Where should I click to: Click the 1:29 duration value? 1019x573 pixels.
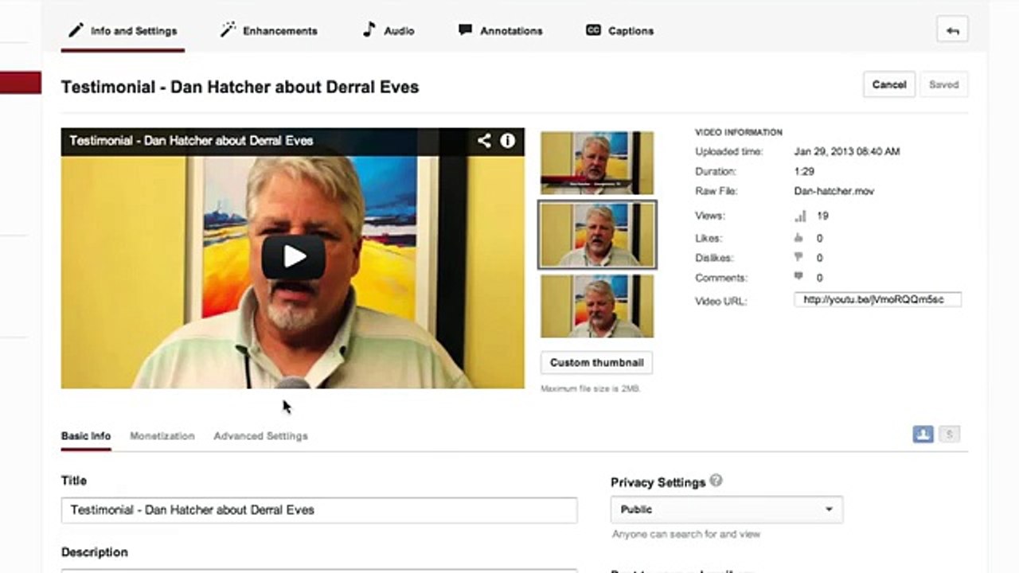tap(805, 171)
